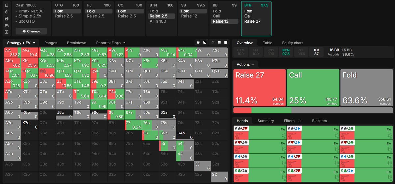Open the Table tab
Image resolution: width=395 pixels, height=184 pixels.
(x=267, y=43)
